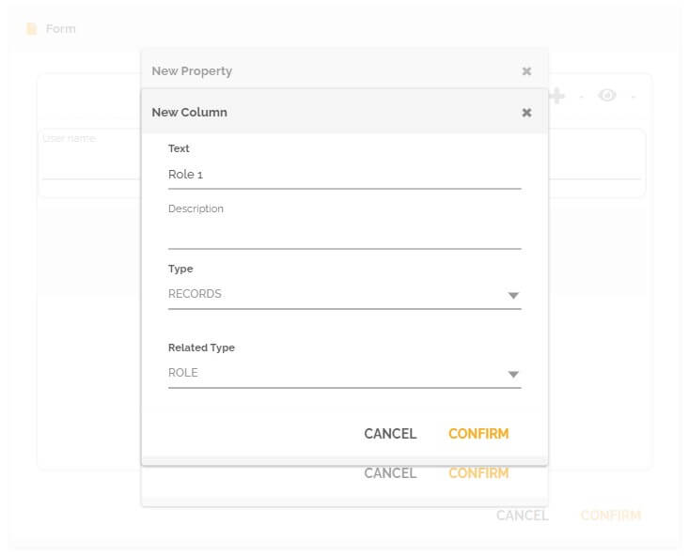Click the Type dropdown arrow

pyautogui.click(x=513, y=295)
